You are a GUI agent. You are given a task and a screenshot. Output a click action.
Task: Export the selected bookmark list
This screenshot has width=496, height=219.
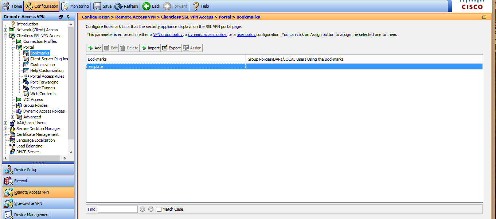coord(171,48)
